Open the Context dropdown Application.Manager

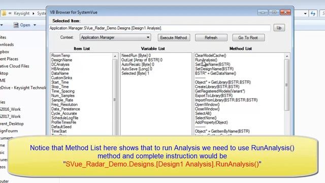click(115, 37)
